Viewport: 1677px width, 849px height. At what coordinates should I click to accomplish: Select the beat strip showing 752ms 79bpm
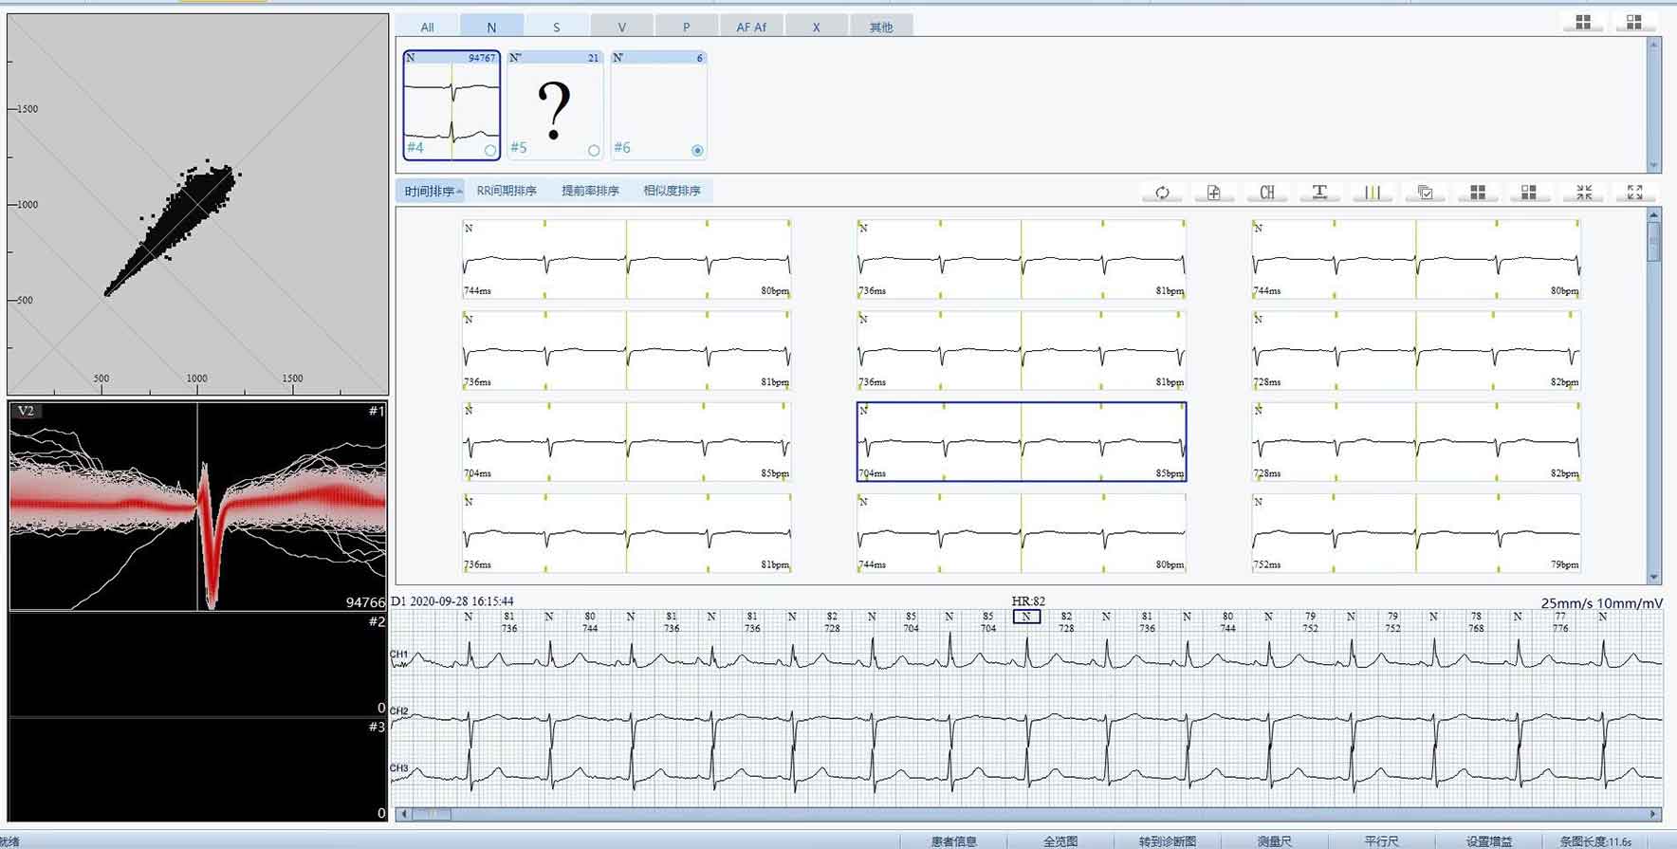point(1416,532)
